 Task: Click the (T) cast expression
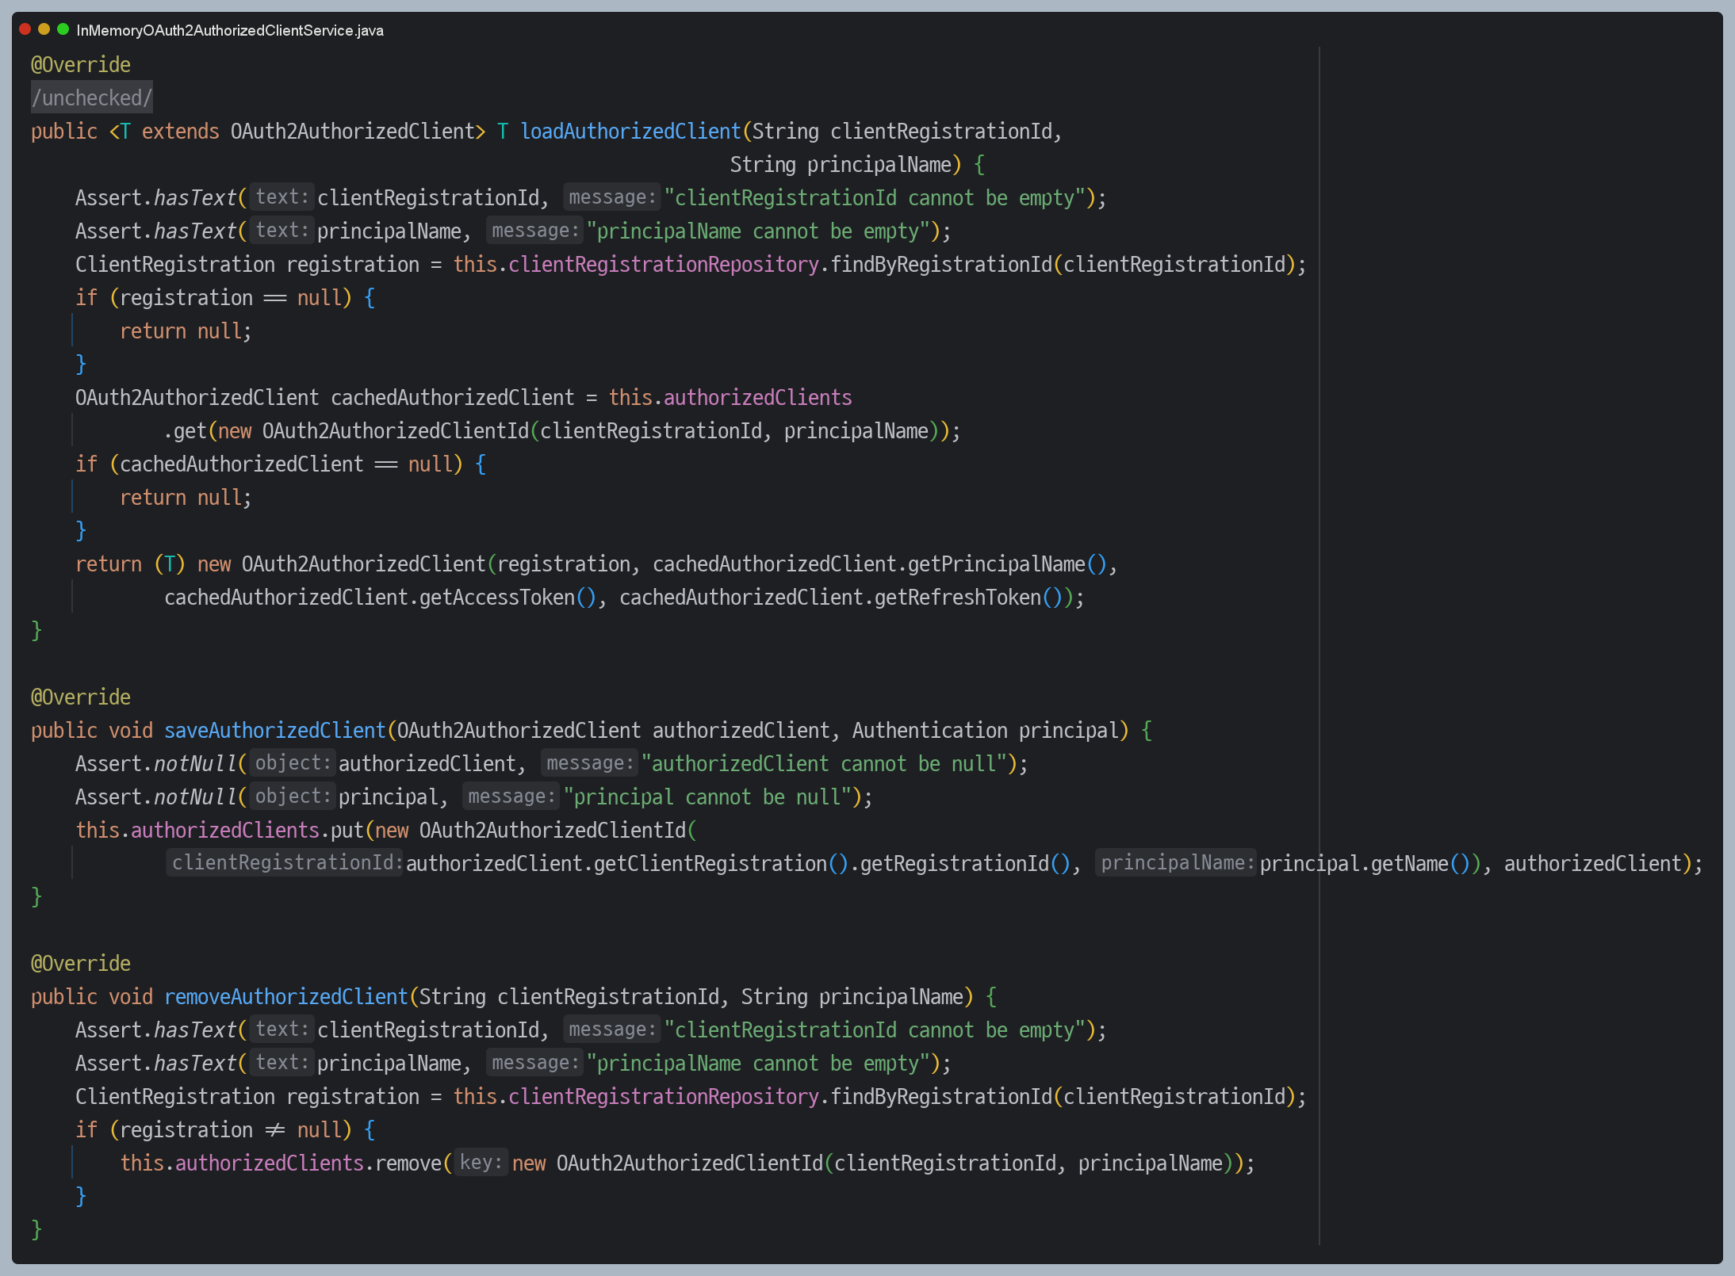click(x=170, y=564)
